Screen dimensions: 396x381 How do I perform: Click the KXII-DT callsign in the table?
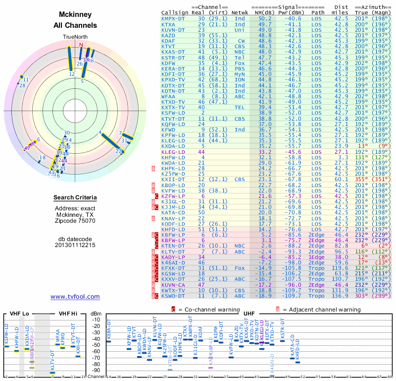173,180
